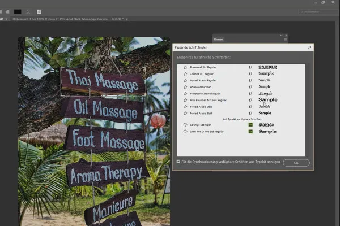Star the Colonna MT Regular font
340x226 pixels.
click(185, 74)
